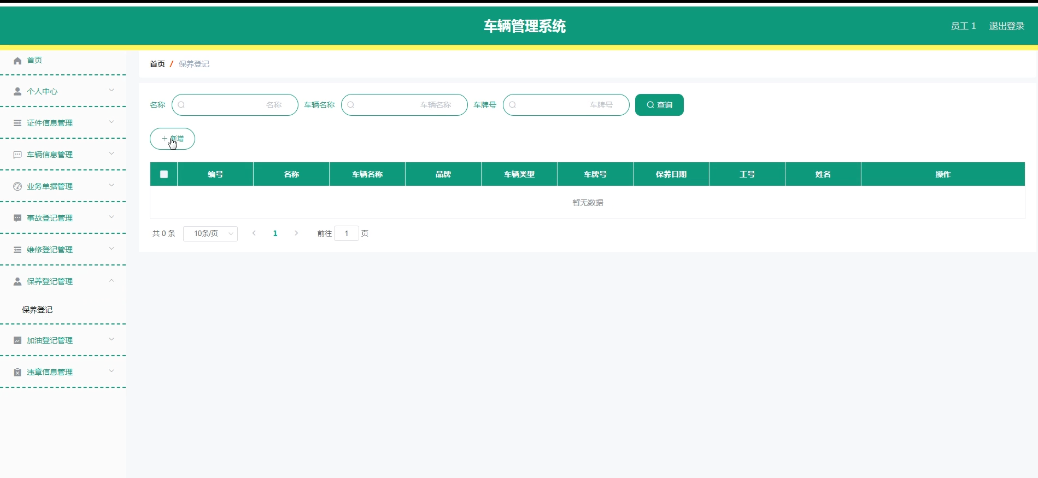Click the 新增 add button
Image resolution: width=1038 pixels, height=478 pixels.
point(172,139)
